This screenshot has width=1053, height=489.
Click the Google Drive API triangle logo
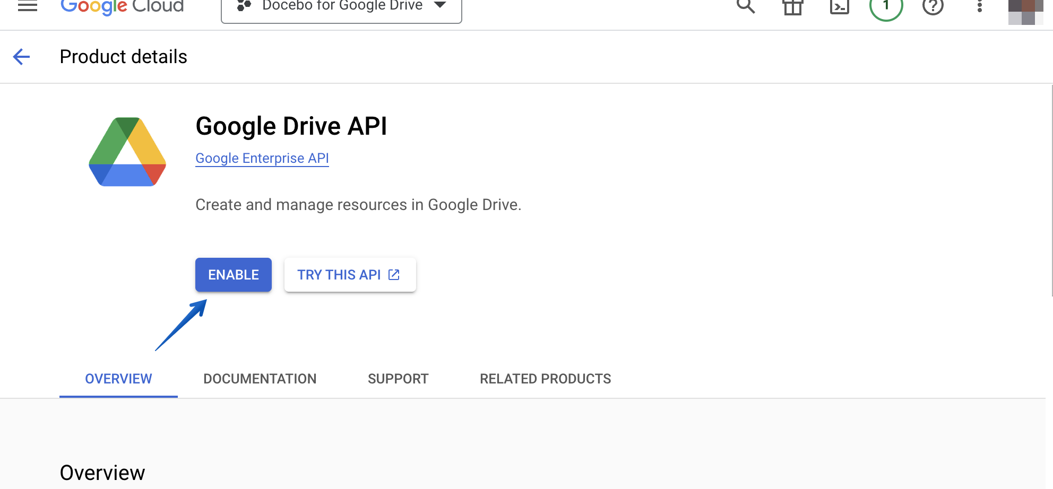pyautogui.click(x=127, y=151)
